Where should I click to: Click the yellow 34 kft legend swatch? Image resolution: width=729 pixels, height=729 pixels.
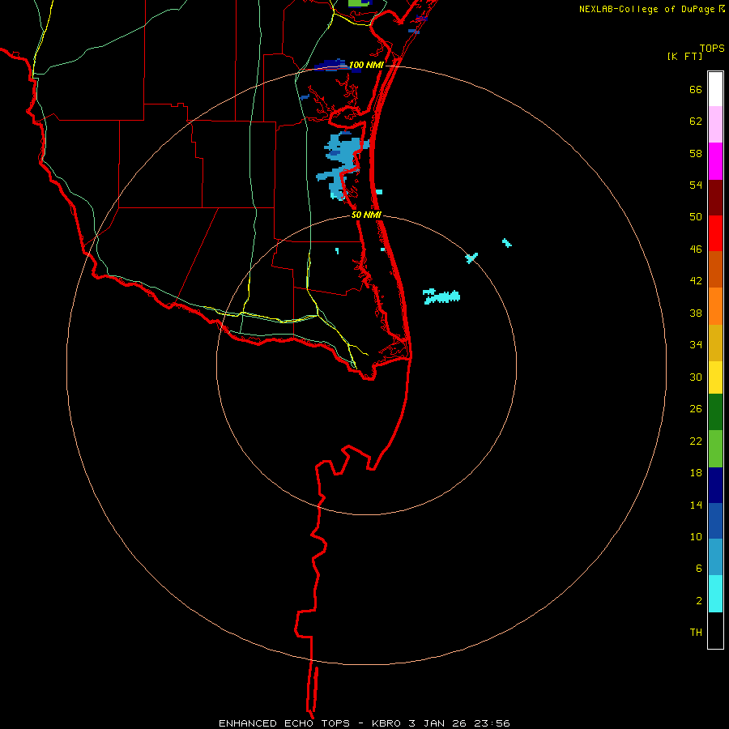pyautogui.click(x=715, y=377)
